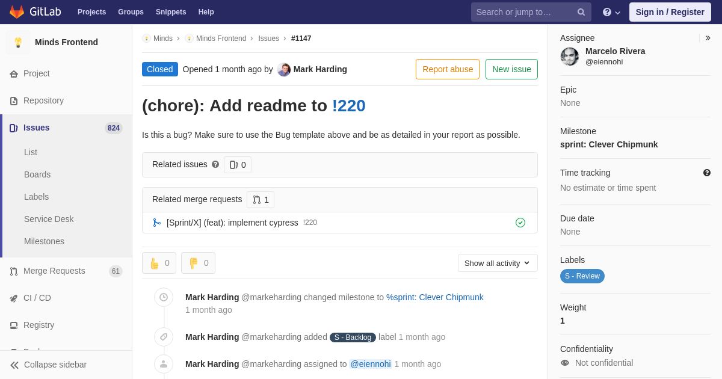Click the Weight value 1

tap(563, 321)
